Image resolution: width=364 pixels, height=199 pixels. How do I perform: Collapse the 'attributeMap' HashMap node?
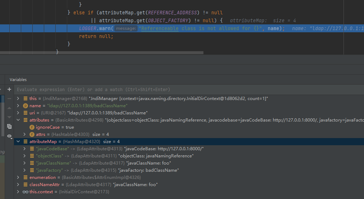click(x=18, y=142)
